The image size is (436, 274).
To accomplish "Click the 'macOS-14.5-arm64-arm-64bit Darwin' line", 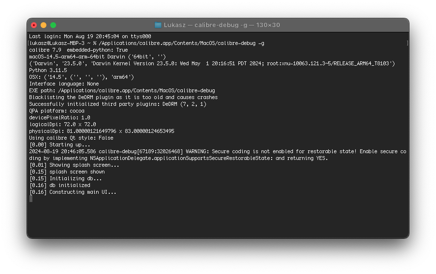I will click(97, 57).
